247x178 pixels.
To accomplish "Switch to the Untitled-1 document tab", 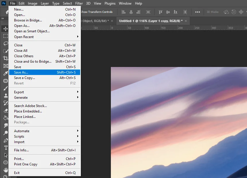I will (151, 21).
